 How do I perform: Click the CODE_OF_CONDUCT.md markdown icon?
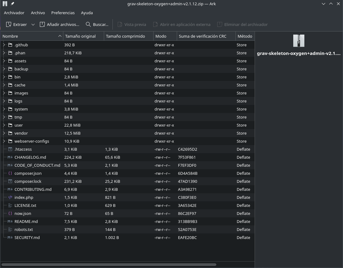10,165
